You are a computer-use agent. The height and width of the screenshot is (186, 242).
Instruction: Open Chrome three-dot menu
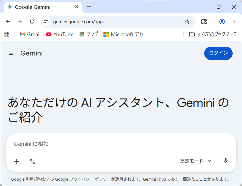[234, 22]
